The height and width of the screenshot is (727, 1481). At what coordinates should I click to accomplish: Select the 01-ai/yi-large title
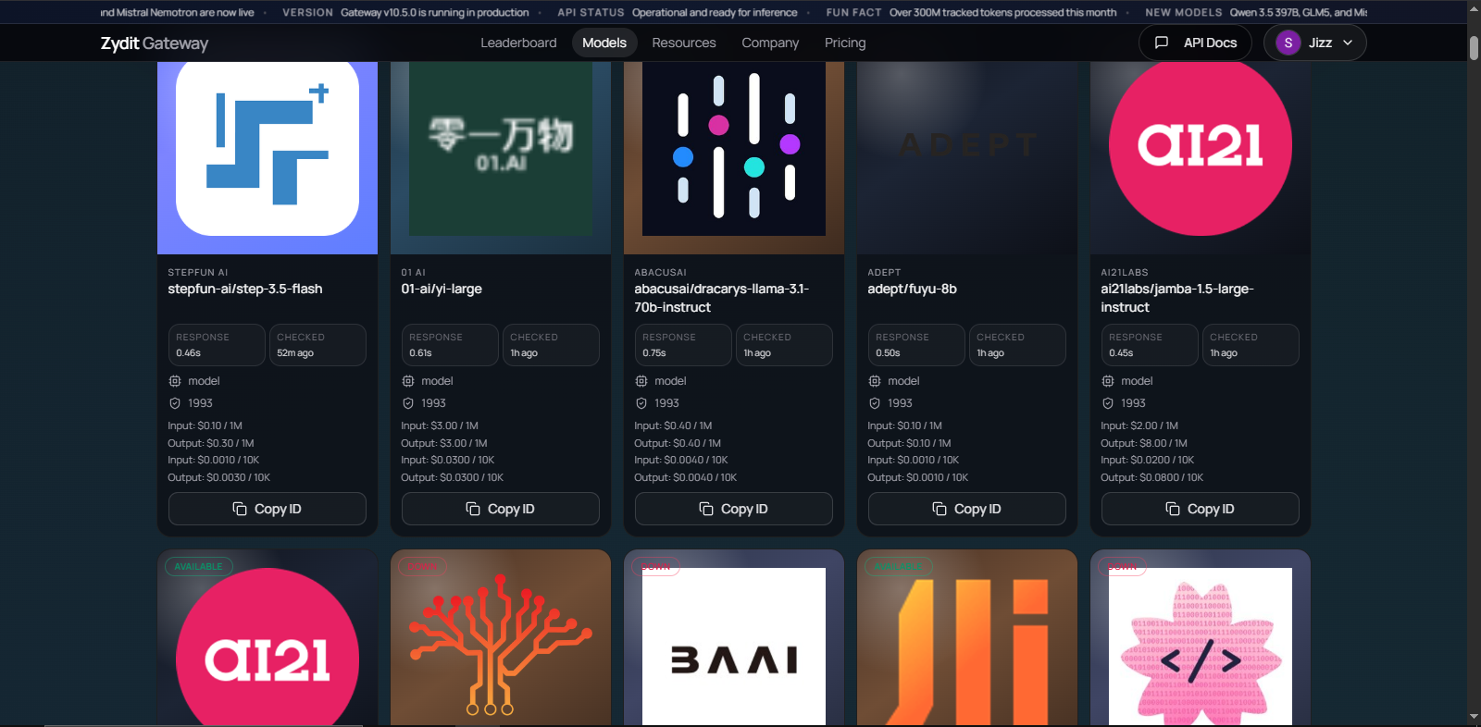(442, 289)
